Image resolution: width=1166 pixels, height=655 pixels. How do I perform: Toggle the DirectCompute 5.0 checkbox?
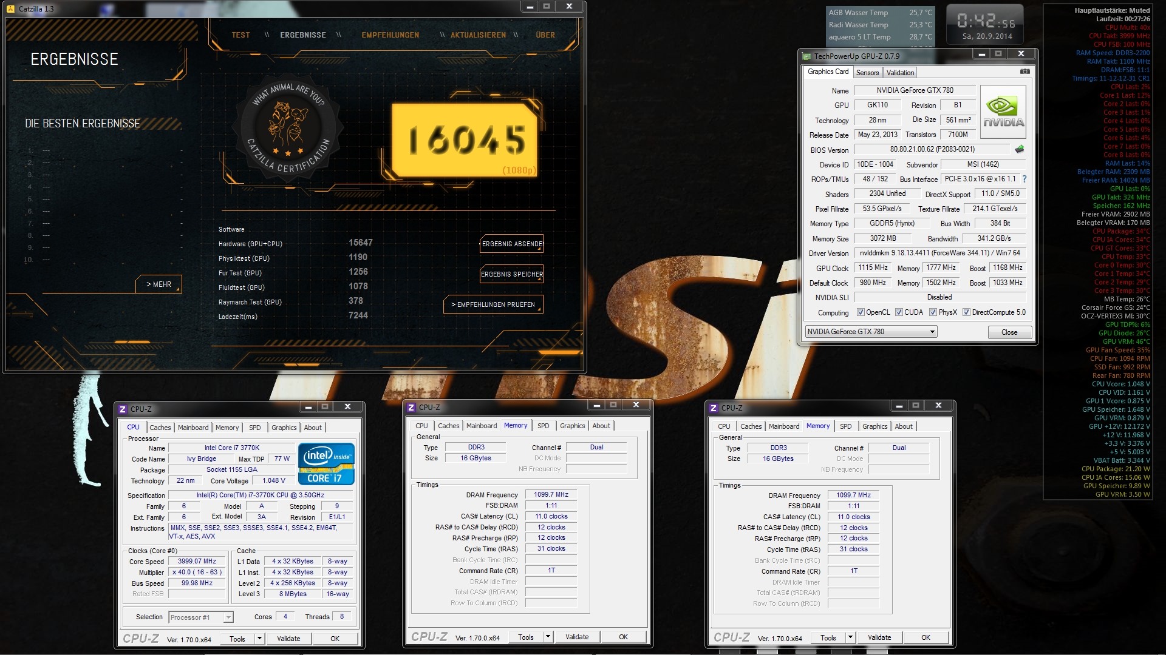click(966, 312)
